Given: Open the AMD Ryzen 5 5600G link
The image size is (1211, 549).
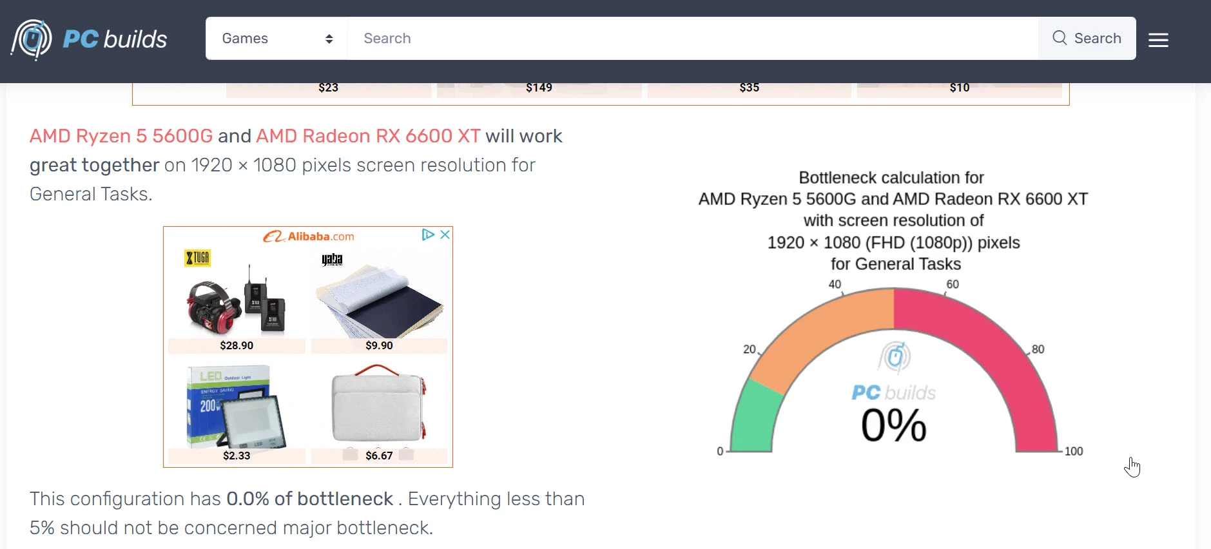Looking at the screenshot, I should 121,136.
